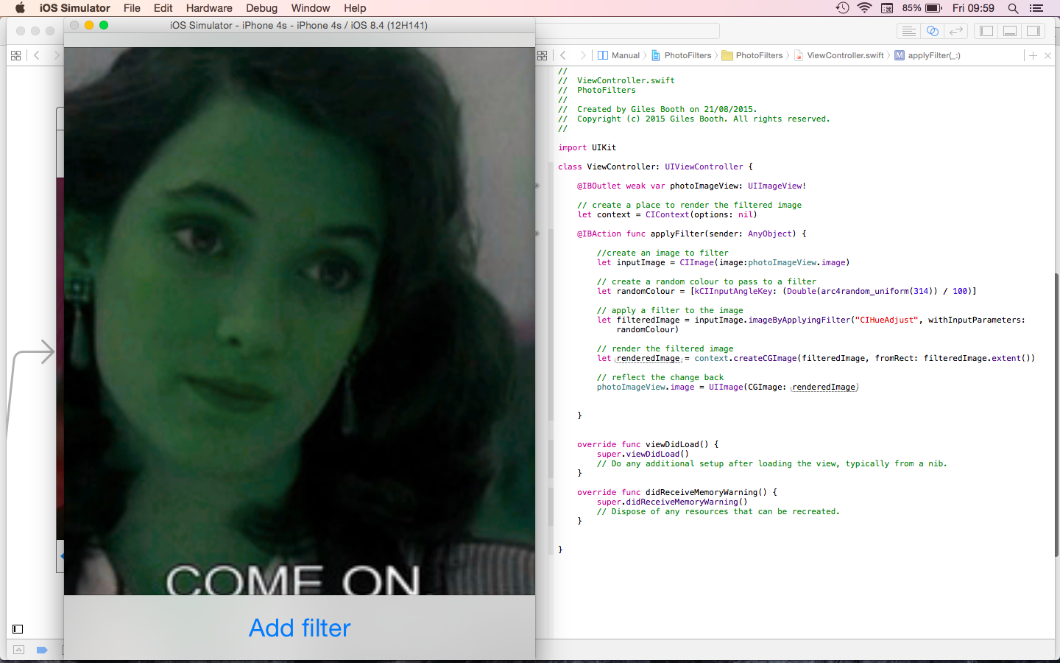Add a new assistant editor pane

(1033, 55)
